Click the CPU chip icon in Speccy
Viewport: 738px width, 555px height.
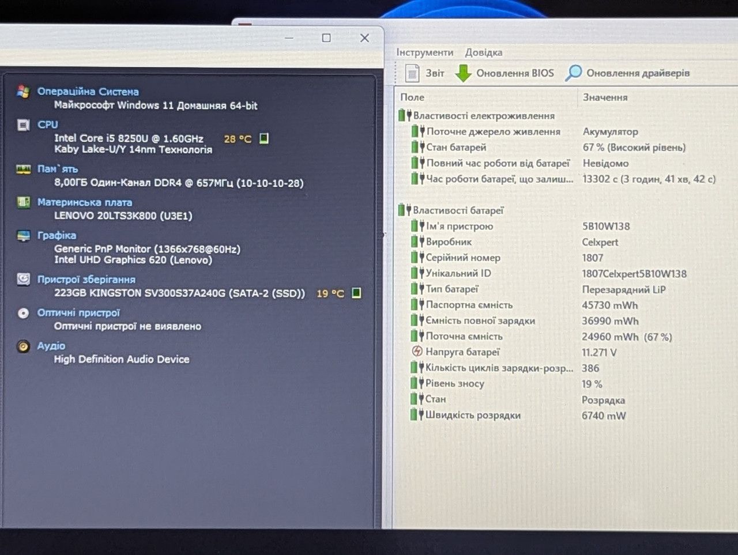23,125
